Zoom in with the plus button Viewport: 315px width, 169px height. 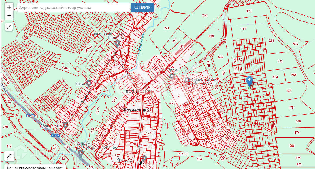(9, 7)
